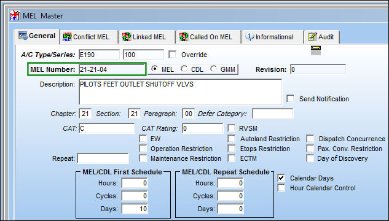Open the Called On MEL tab
389x221 pixels.
point(208,37)
